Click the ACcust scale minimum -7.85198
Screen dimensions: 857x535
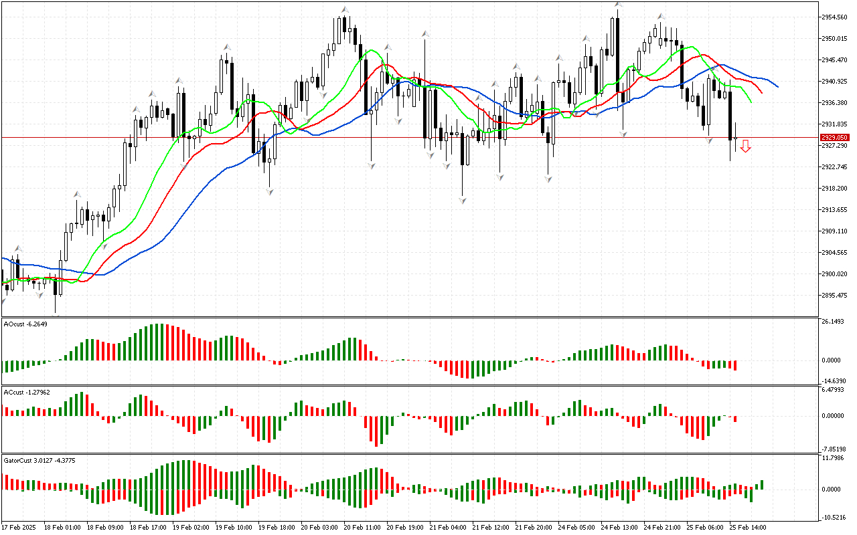[834, 449]
